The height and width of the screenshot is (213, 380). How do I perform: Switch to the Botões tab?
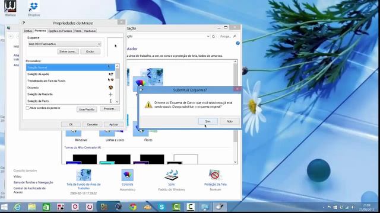point(28,31)
